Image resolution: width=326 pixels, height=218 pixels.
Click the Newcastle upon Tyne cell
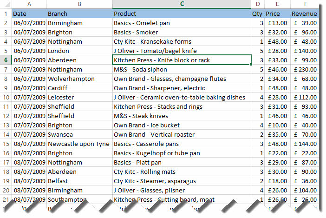(79, 144)
